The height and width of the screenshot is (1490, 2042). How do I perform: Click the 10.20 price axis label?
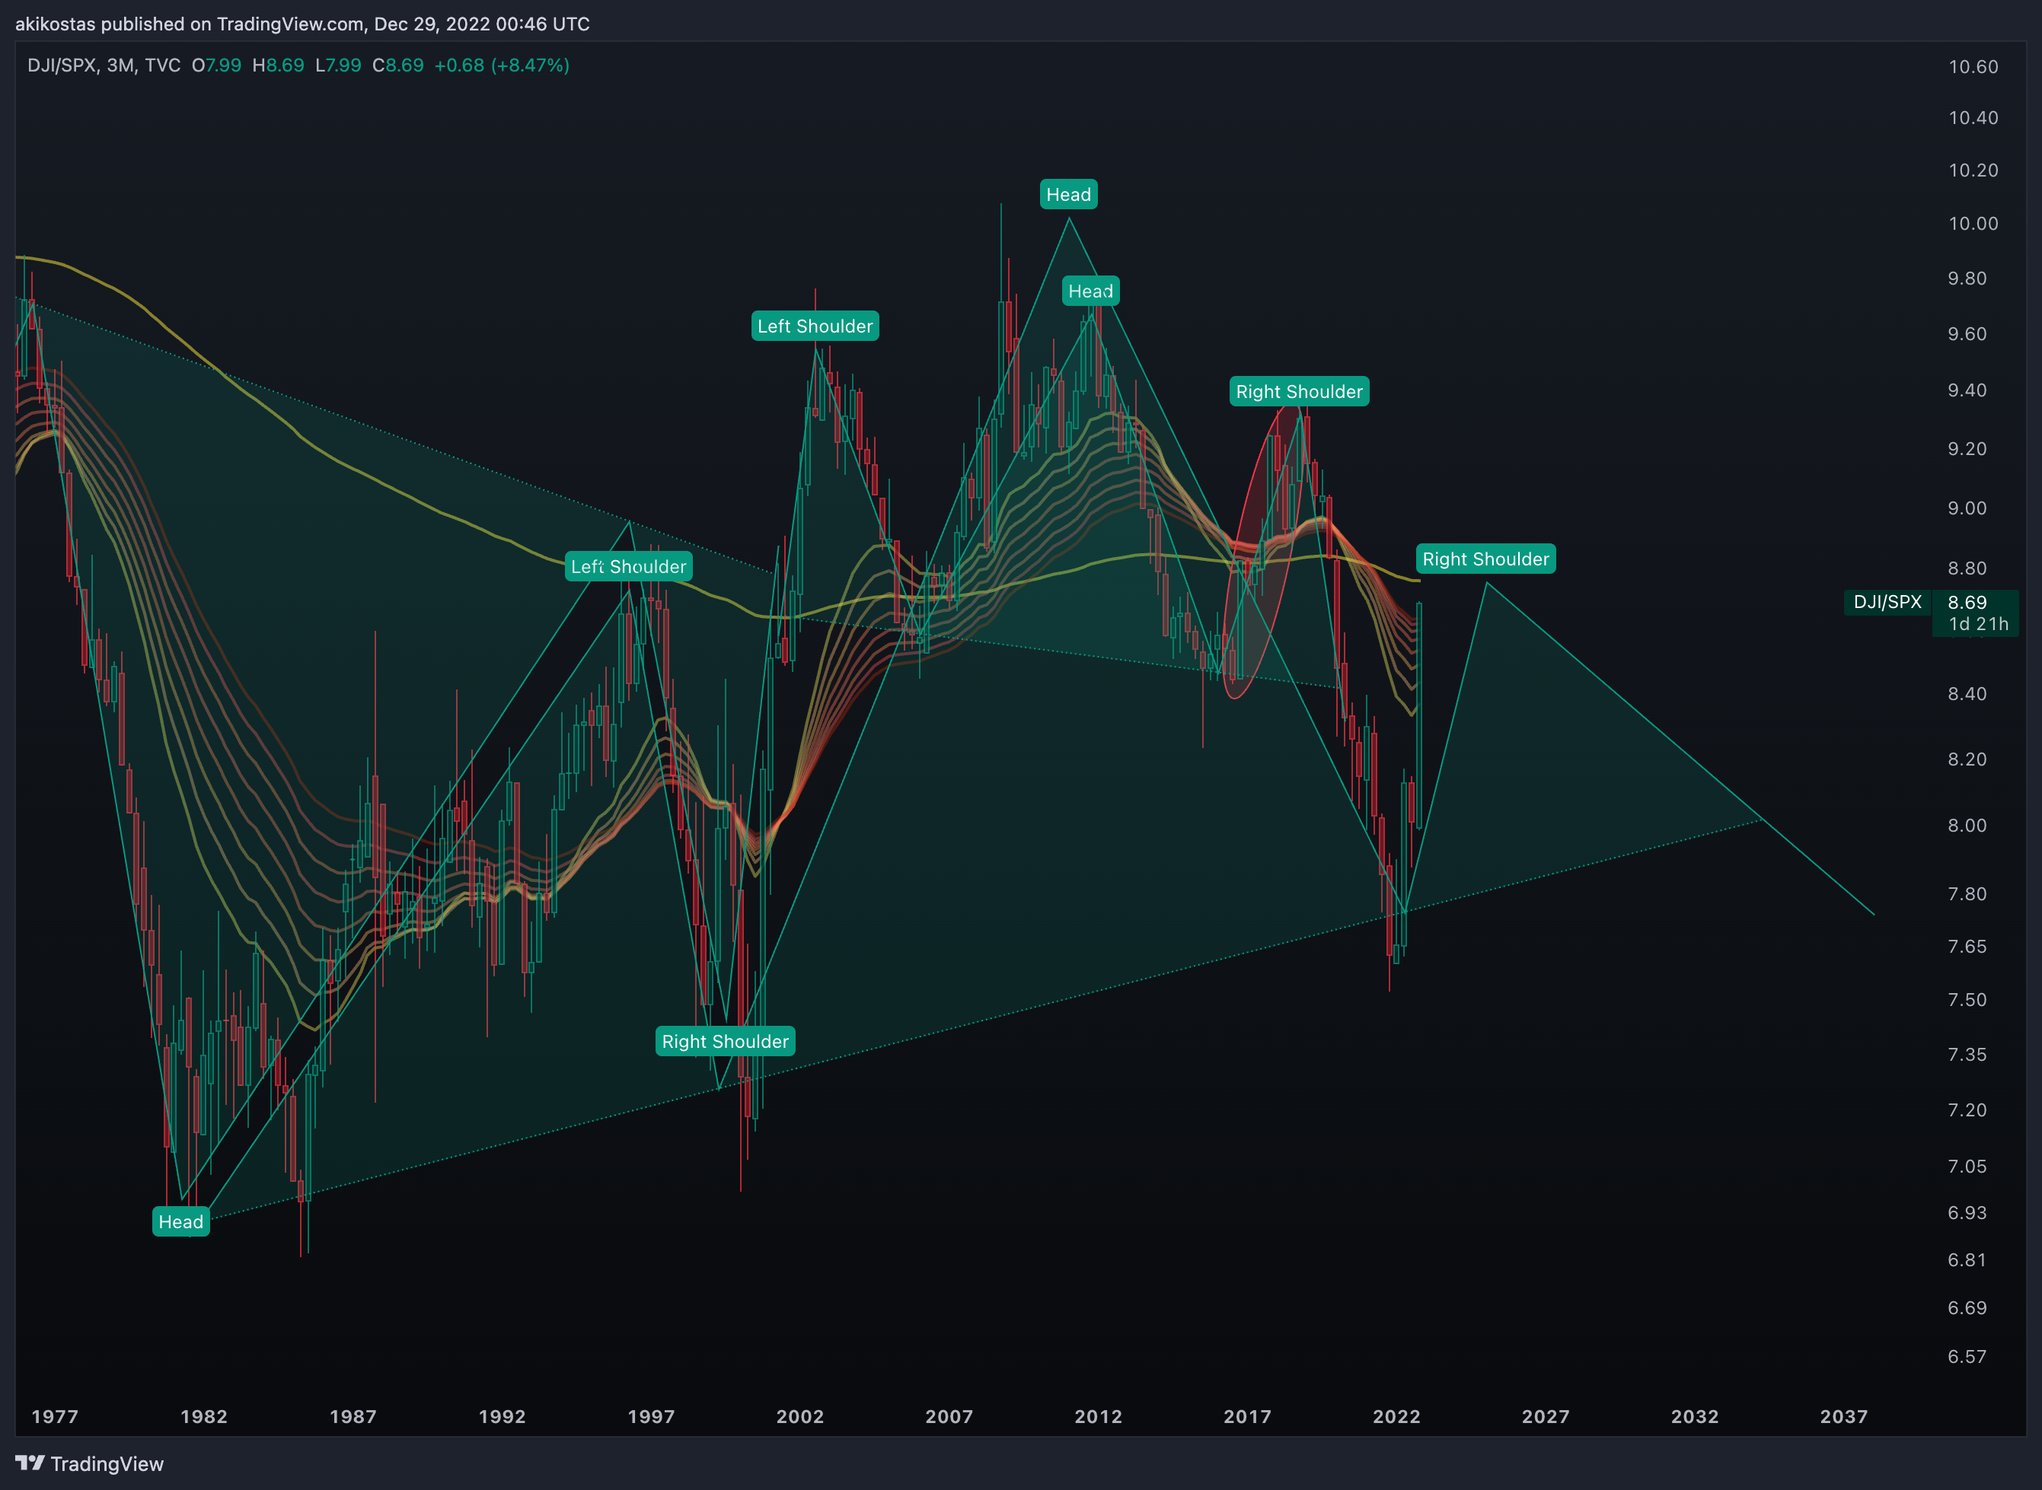tap(1973, 170)
